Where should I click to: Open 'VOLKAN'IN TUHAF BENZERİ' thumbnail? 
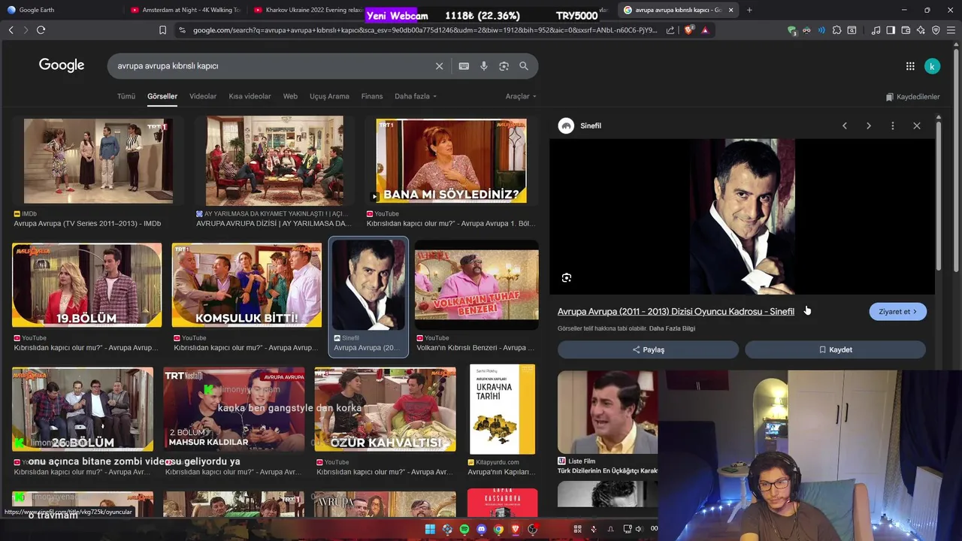point(476,285)
